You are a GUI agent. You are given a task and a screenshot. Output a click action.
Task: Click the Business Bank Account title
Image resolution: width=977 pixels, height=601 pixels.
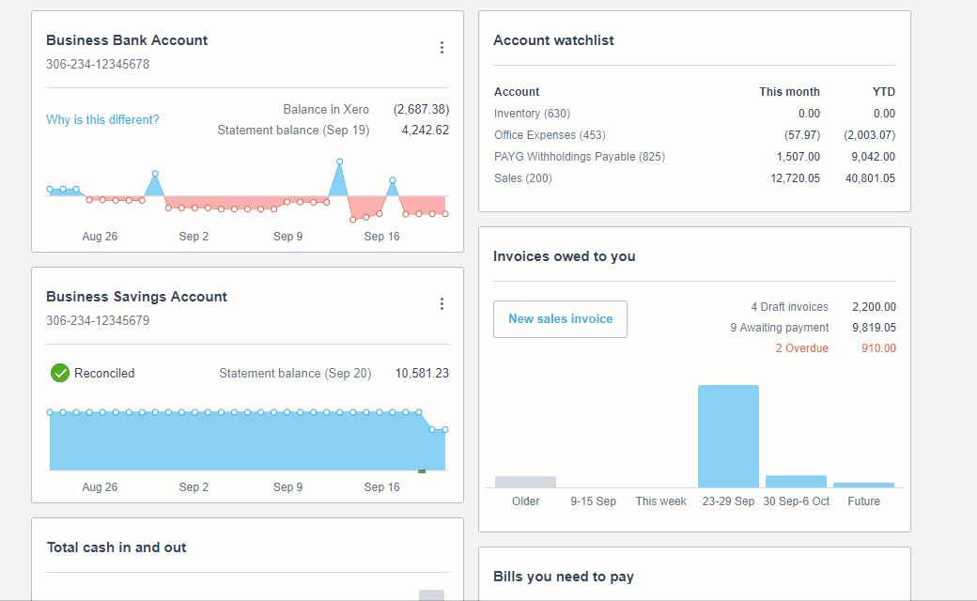click(x=126, y=39)
